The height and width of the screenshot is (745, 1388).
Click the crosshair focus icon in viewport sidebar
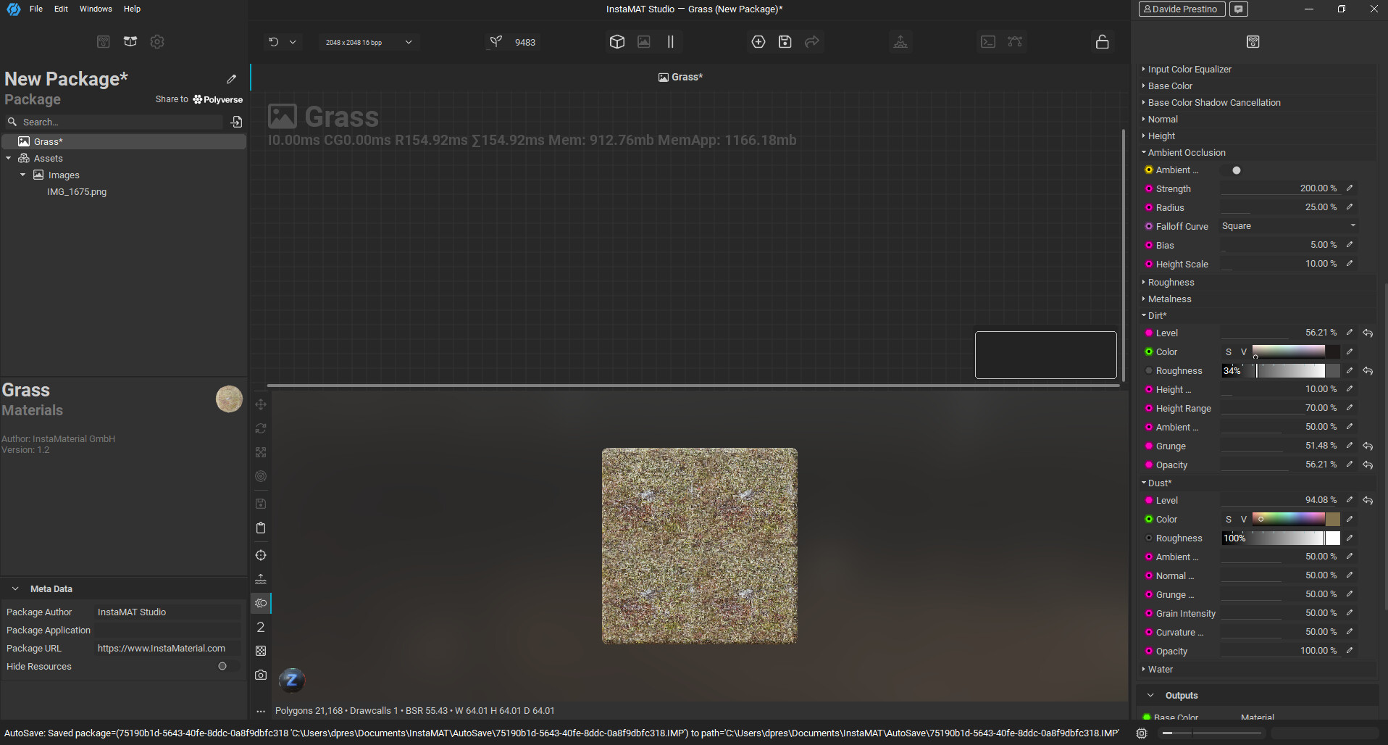[x=261, y=555]
